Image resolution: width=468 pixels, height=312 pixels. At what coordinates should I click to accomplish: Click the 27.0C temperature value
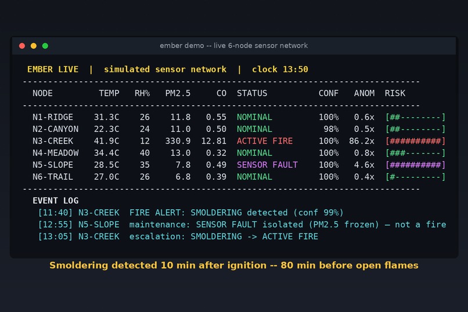[107, 177]
